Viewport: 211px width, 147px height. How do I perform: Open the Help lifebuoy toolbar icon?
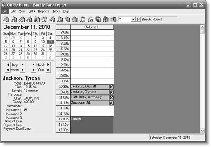coord(105,19)
